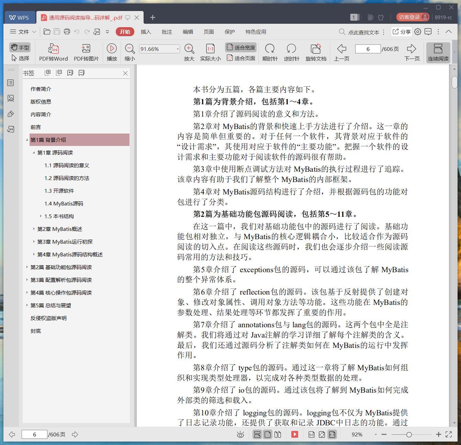Image resolution: width=461 pixels, height=445 pixels.
Task: Toggle 适合页面 fit page
Action: 241,58
